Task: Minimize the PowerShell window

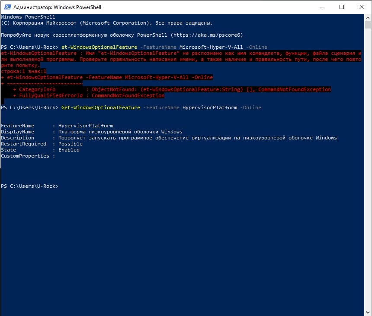Action: [x=322, y=7]
